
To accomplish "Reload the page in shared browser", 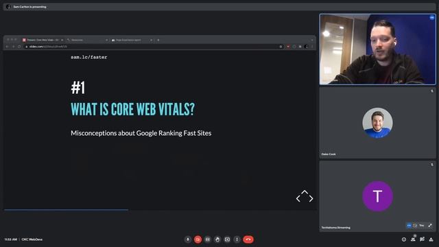I will (19, 47).
